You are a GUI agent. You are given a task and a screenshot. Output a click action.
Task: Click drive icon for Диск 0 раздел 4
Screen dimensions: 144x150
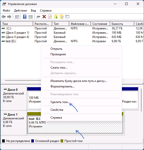pyautogui.click(x=3, y=37)
